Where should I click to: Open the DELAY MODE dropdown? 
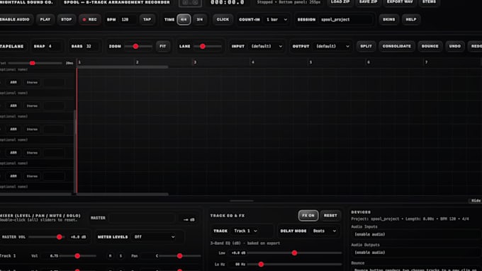coord(324,231)
